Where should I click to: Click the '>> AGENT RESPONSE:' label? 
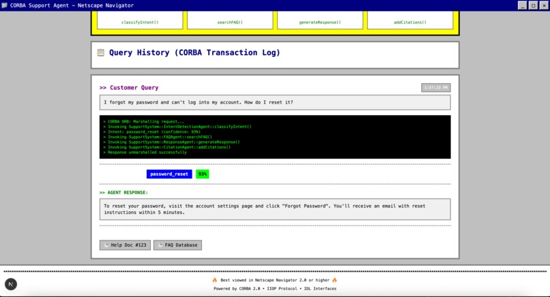[124, 193]
